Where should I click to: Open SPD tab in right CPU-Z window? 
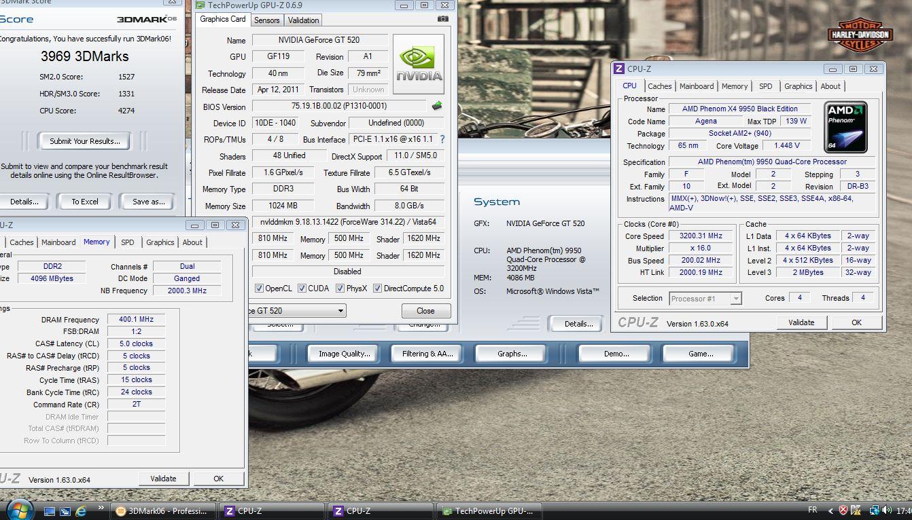coord(765,86)
